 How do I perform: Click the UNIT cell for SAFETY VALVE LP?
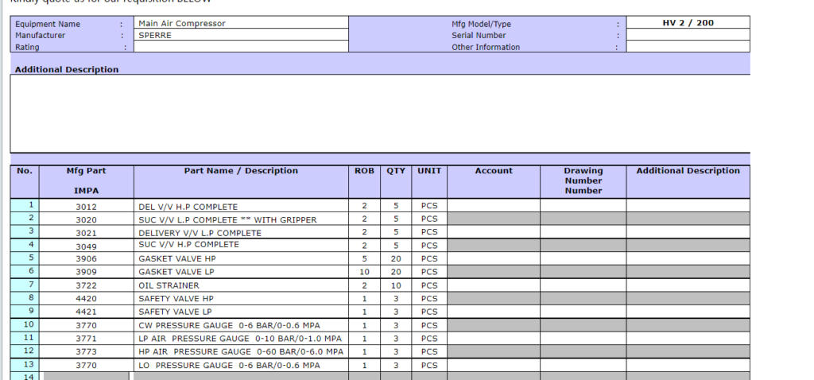(x=429, y=312)
